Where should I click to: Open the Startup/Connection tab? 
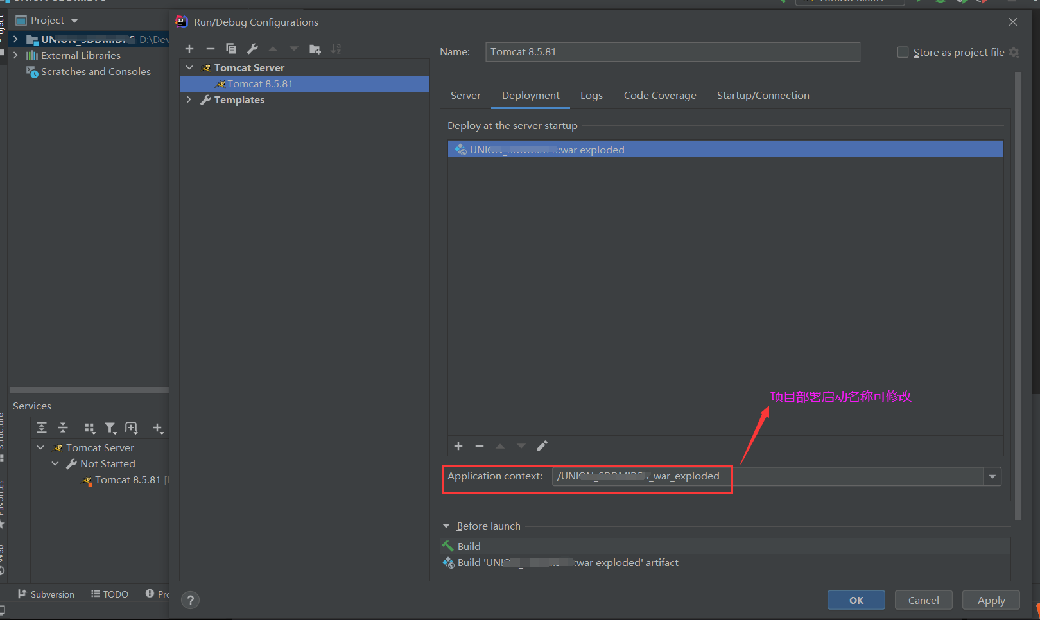pyautogui.click(x=763, y=96)
